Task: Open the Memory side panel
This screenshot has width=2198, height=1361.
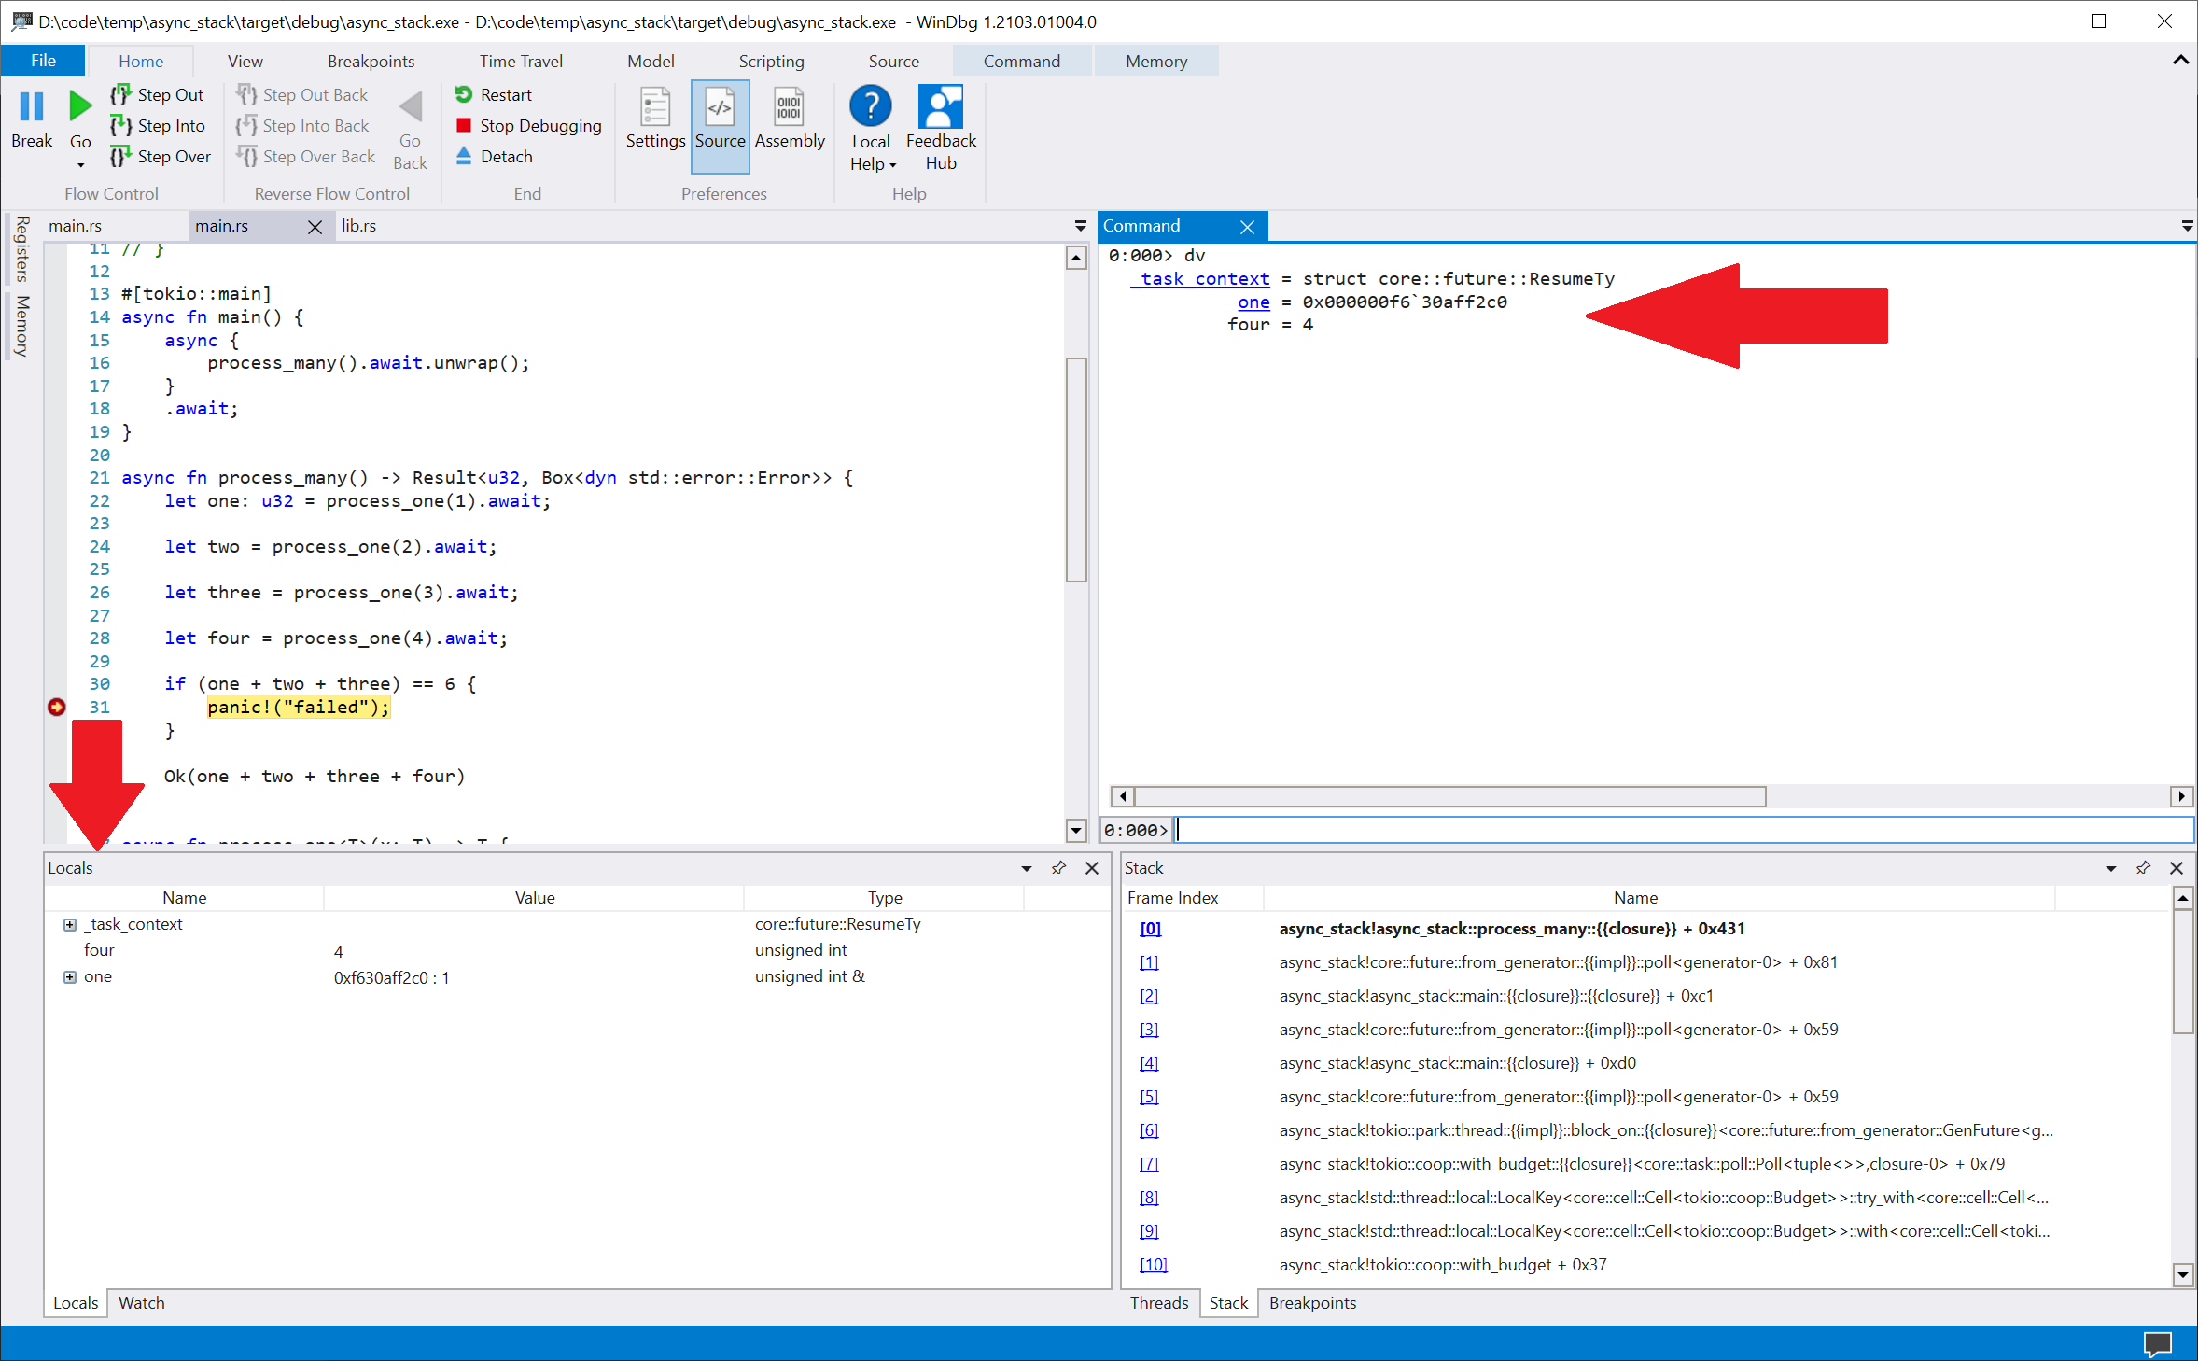Action: [x=22, y=326]
